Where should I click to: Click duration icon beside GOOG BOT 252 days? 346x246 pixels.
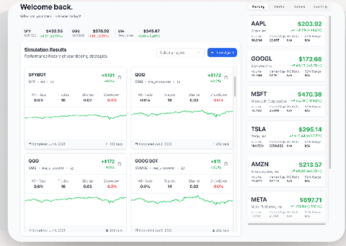[x=213, y=230]
